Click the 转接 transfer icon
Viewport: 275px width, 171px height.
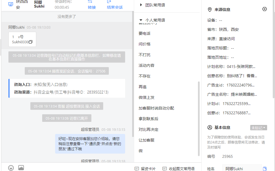point(90,2)
